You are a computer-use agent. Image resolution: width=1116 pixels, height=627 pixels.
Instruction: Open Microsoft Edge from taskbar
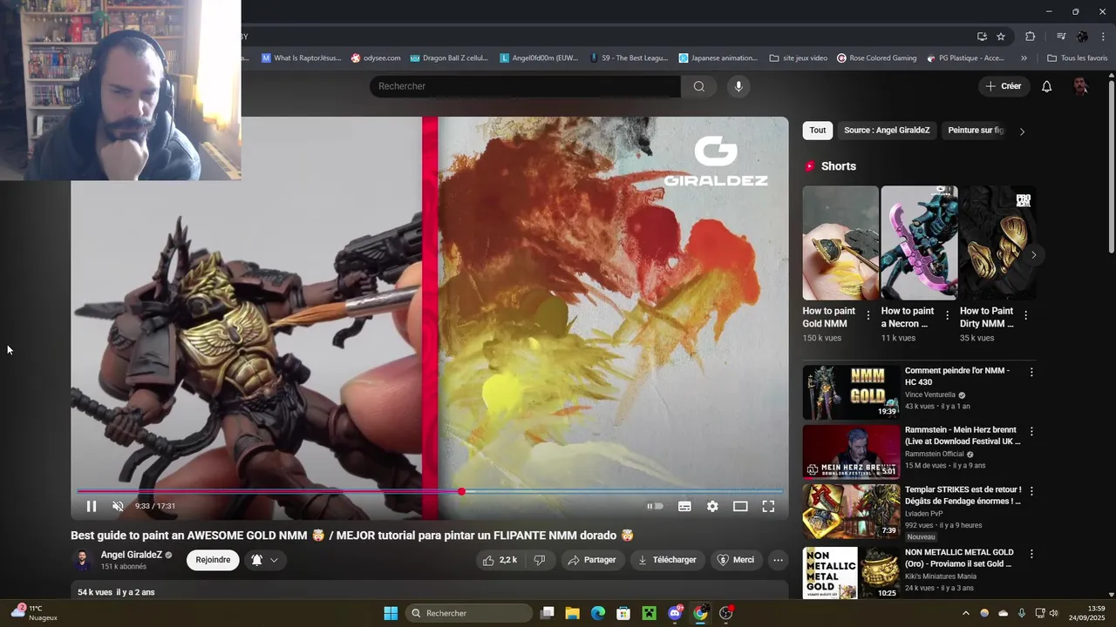(598, 613)
